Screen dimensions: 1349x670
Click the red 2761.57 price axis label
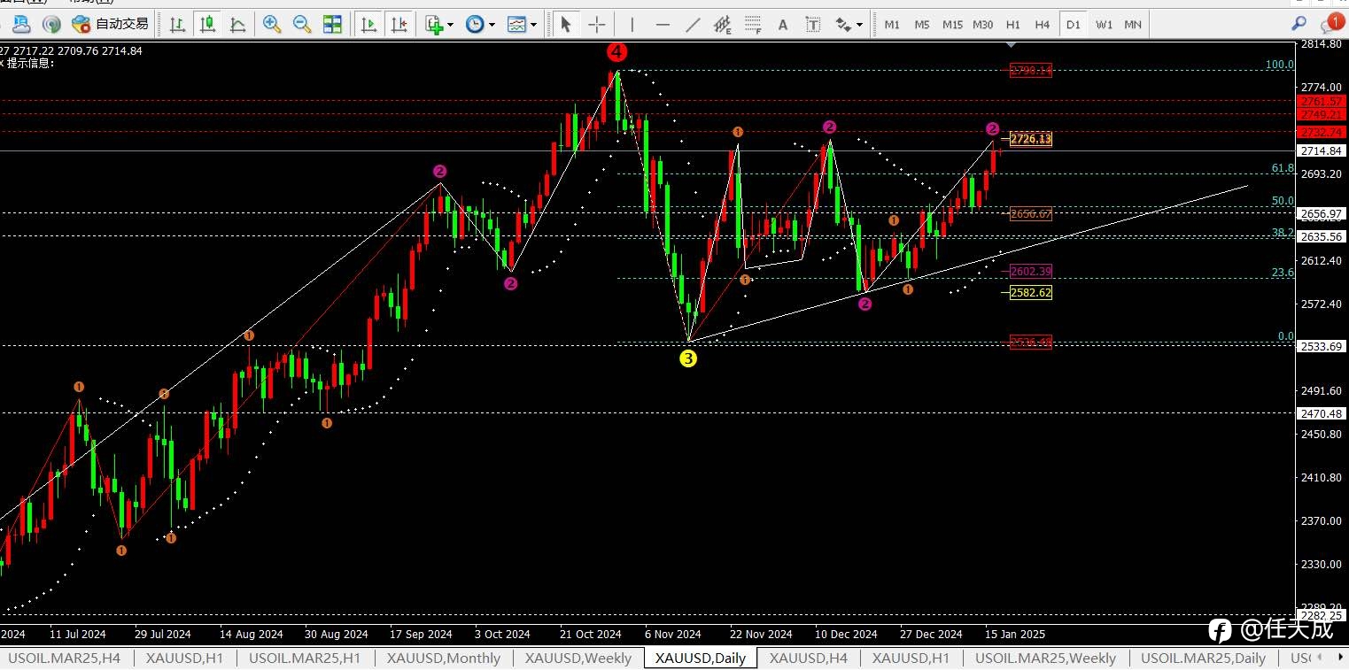1322,102
